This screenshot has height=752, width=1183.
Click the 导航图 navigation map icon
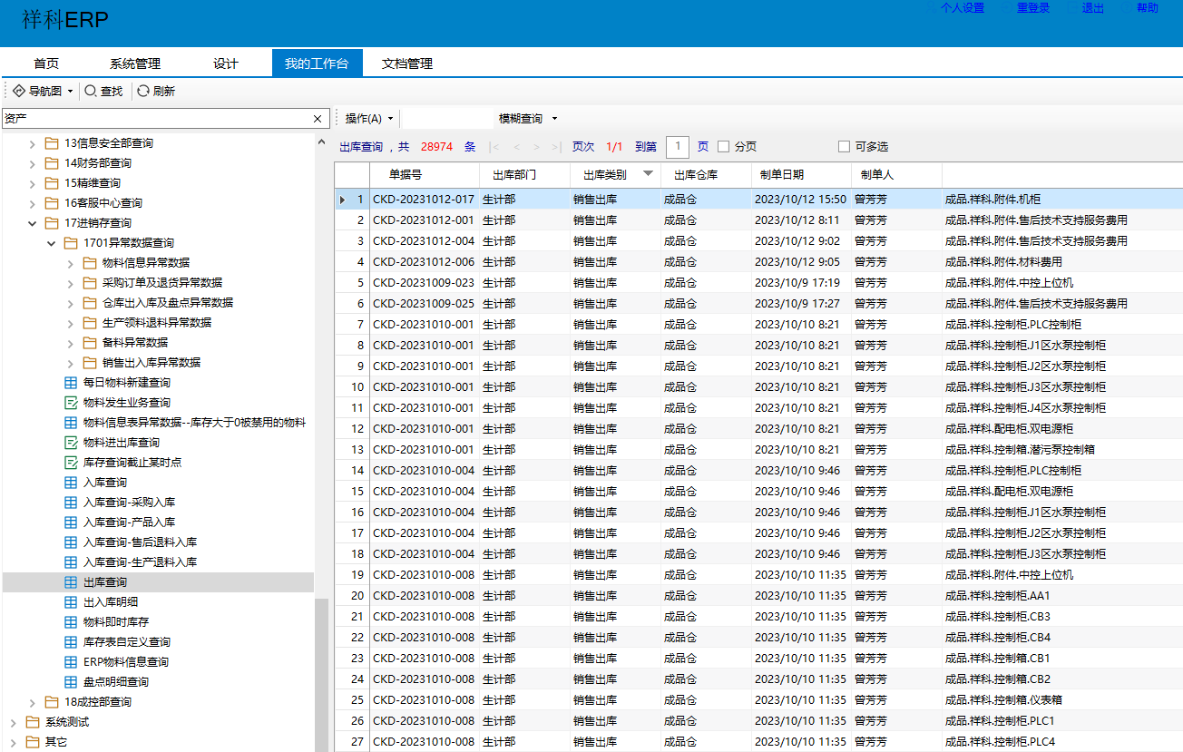tap(19, 91)
